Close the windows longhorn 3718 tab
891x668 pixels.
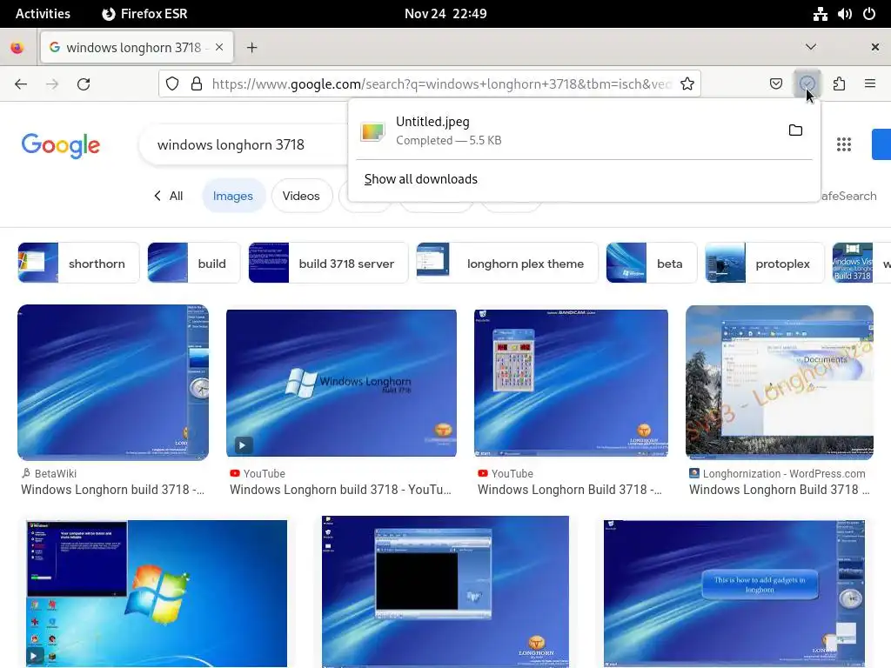coord(219,47)
